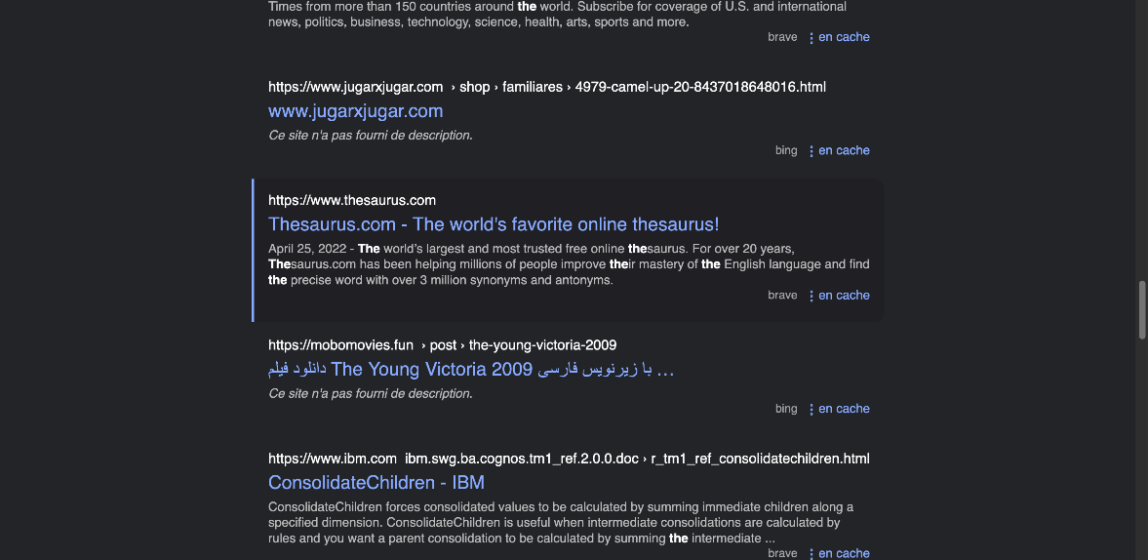Click 'Ce site n'a pas fourni de description' under mobomovies
The width and height of the screenshot is (1148, 560).
[x=371, y=394]
